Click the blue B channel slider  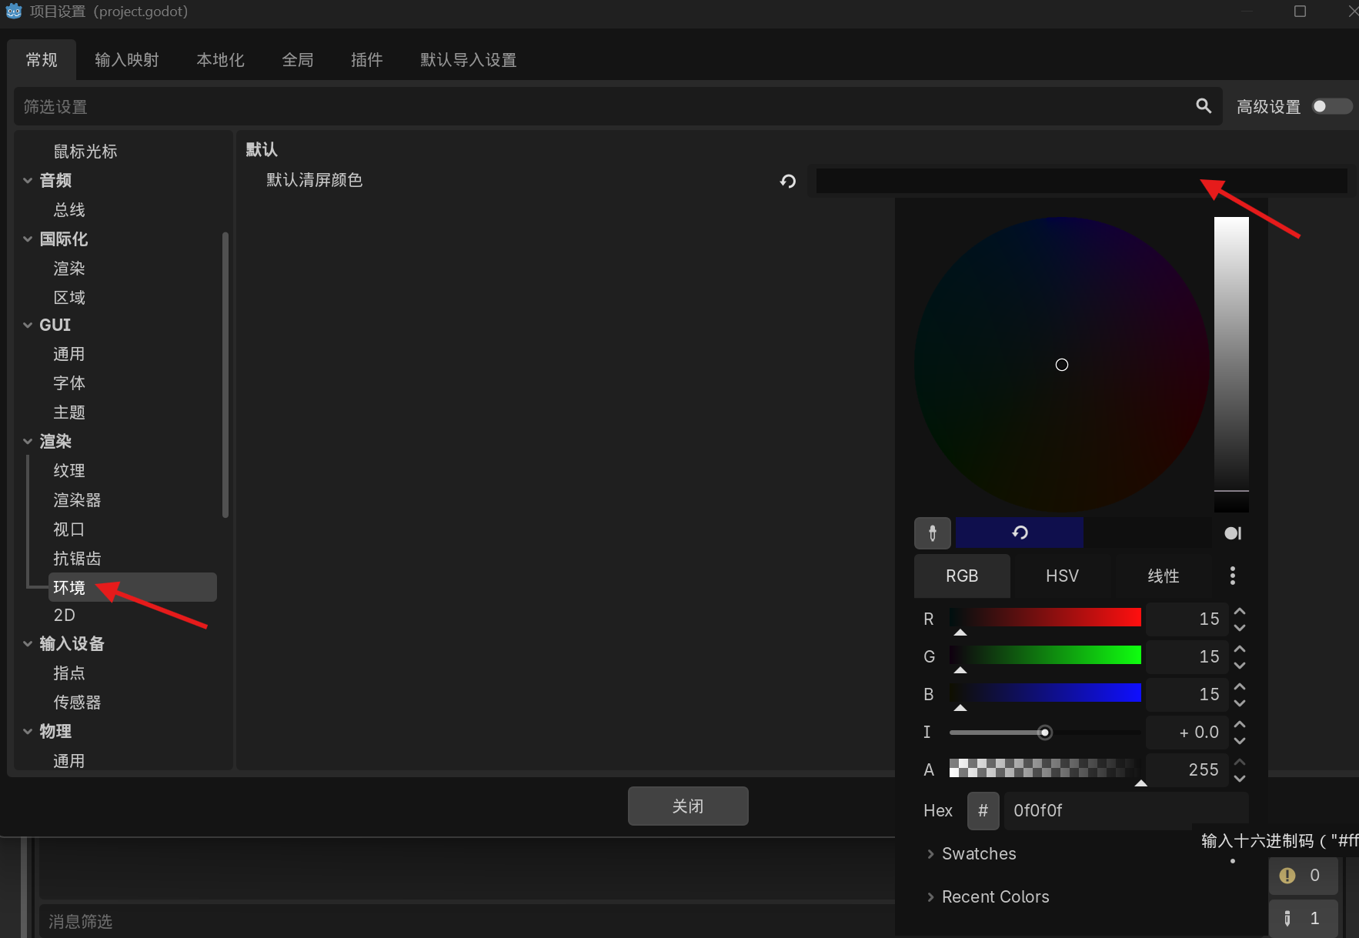click(1045, 693)
